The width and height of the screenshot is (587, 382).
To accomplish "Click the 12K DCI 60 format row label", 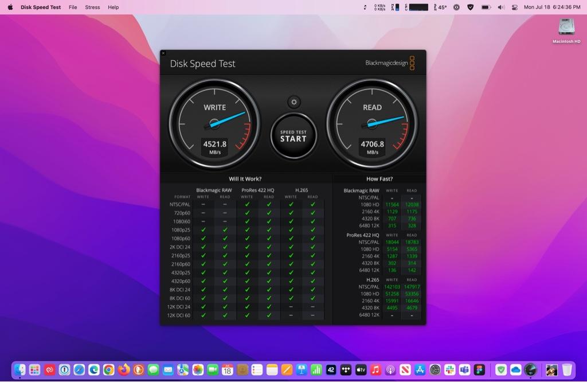I will click(x=179, y=315).
